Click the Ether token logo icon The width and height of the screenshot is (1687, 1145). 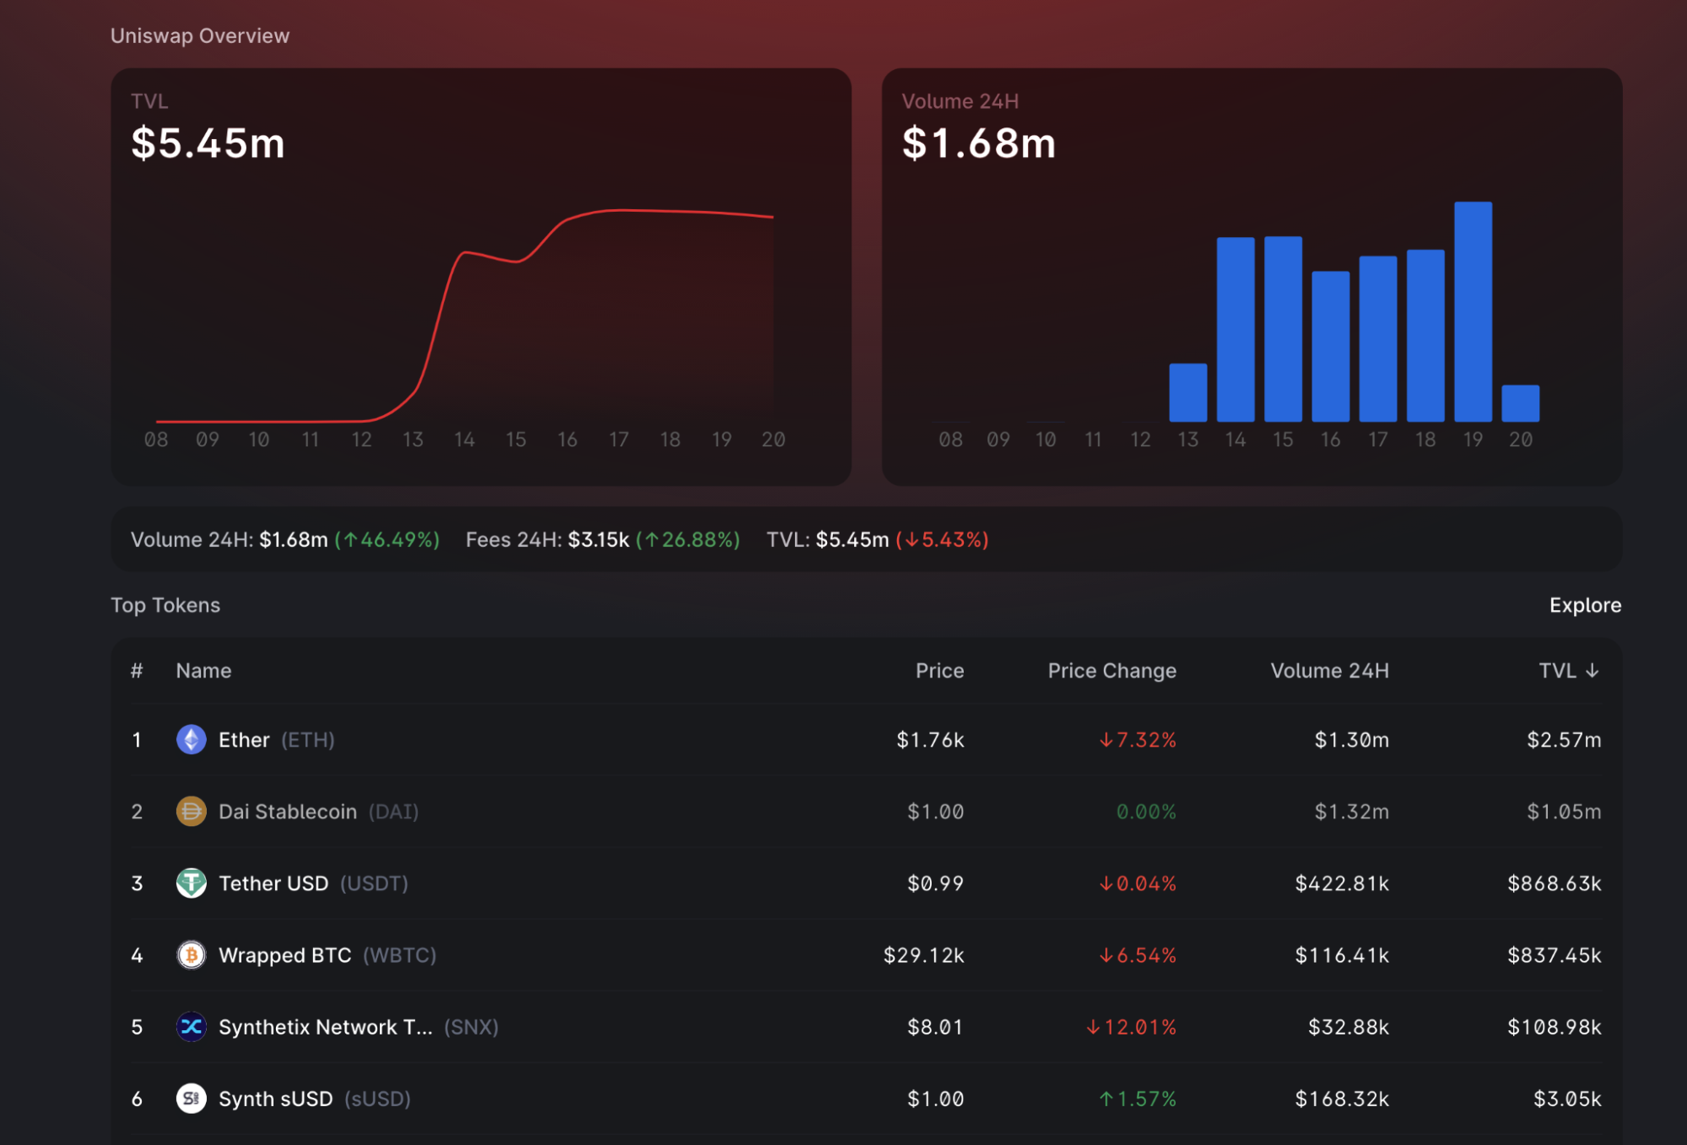pos(192,740)
